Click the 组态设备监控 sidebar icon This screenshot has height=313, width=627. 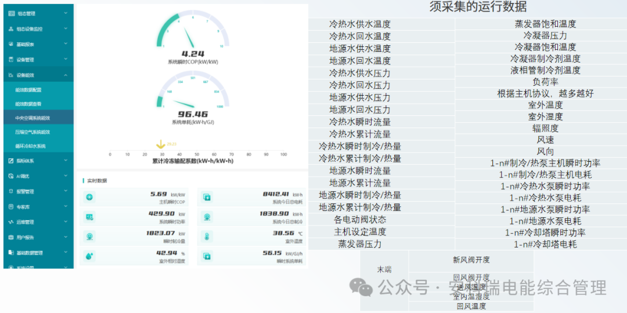(x=11, y=29)
